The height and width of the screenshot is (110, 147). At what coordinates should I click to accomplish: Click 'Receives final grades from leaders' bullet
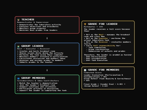[x=37, y=30]
